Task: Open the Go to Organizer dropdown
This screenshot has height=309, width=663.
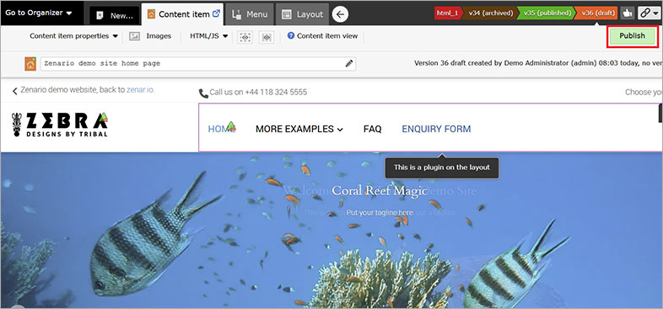Action: (39, 13)
